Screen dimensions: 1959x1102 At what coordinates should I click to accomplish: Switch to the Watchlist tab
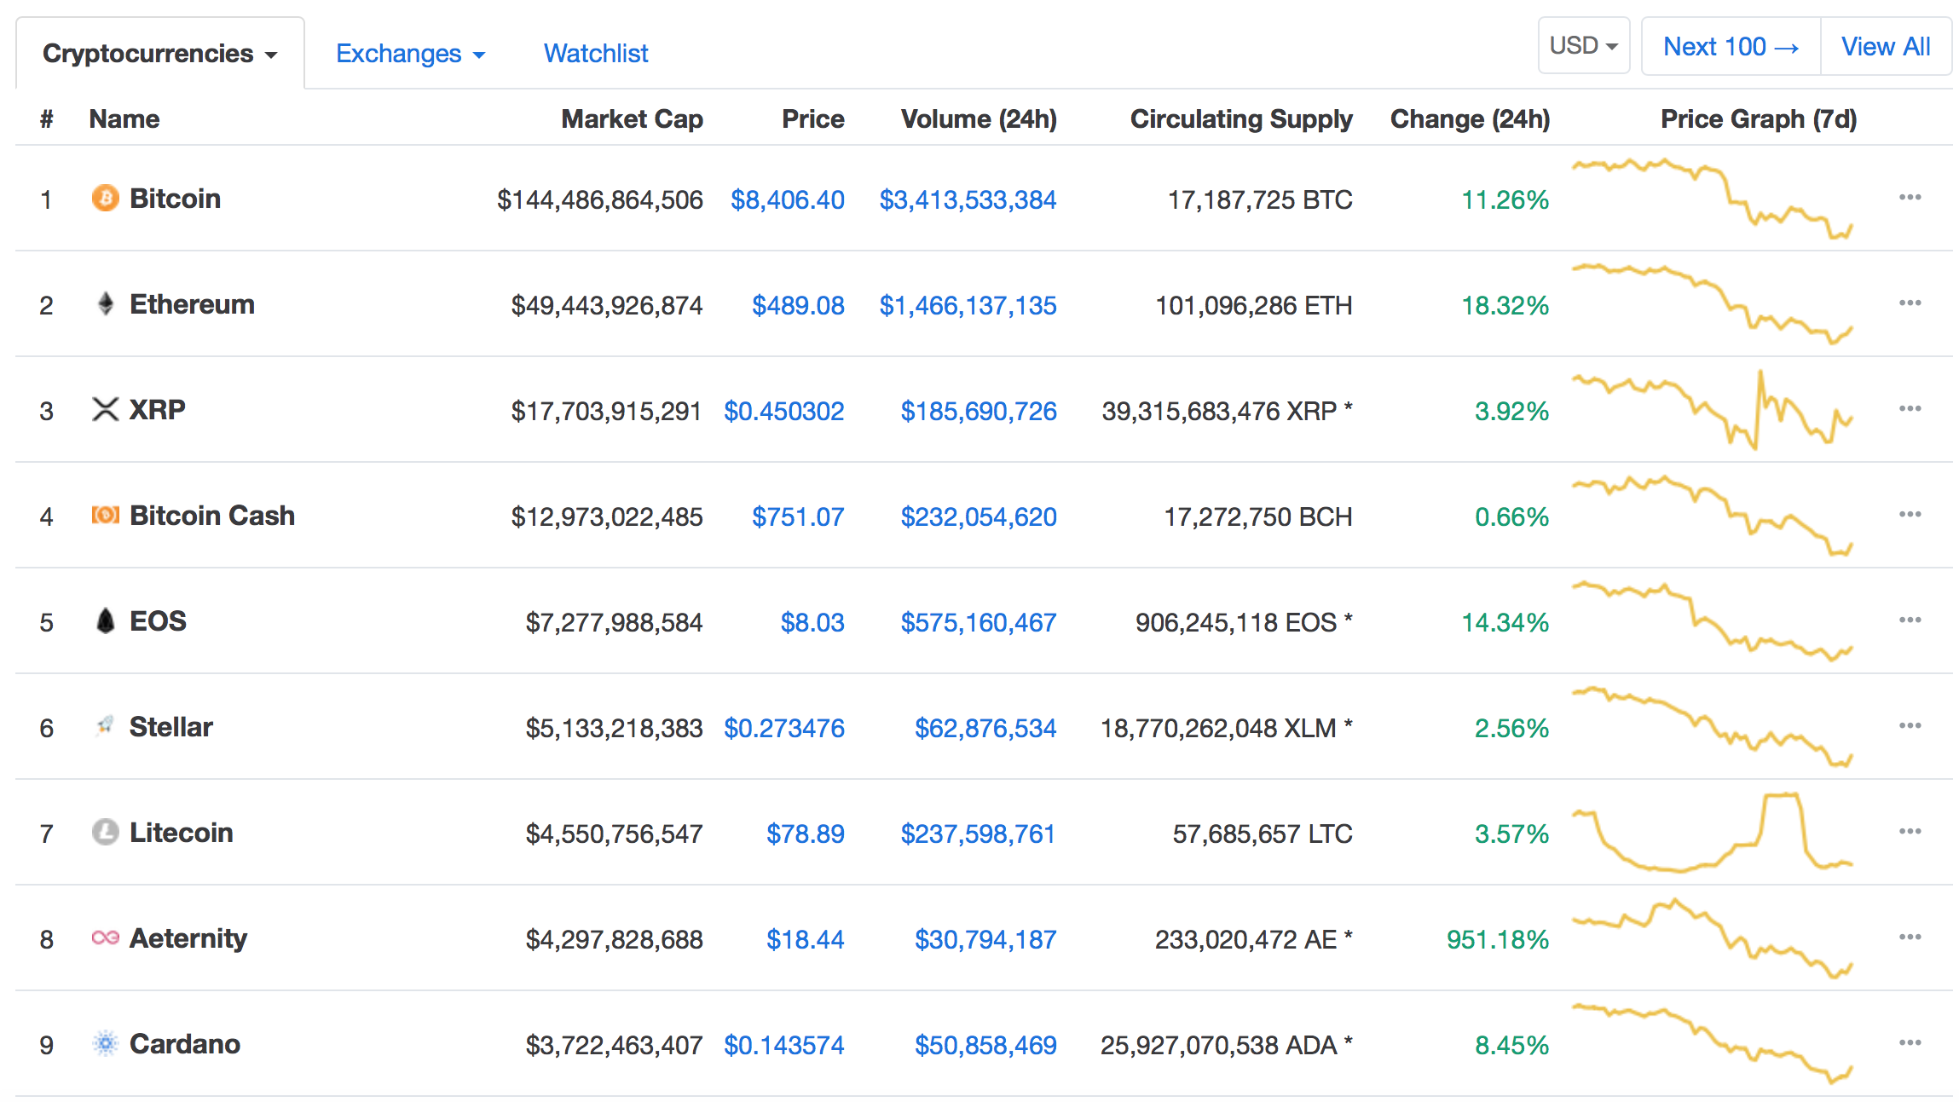point(596,54)
